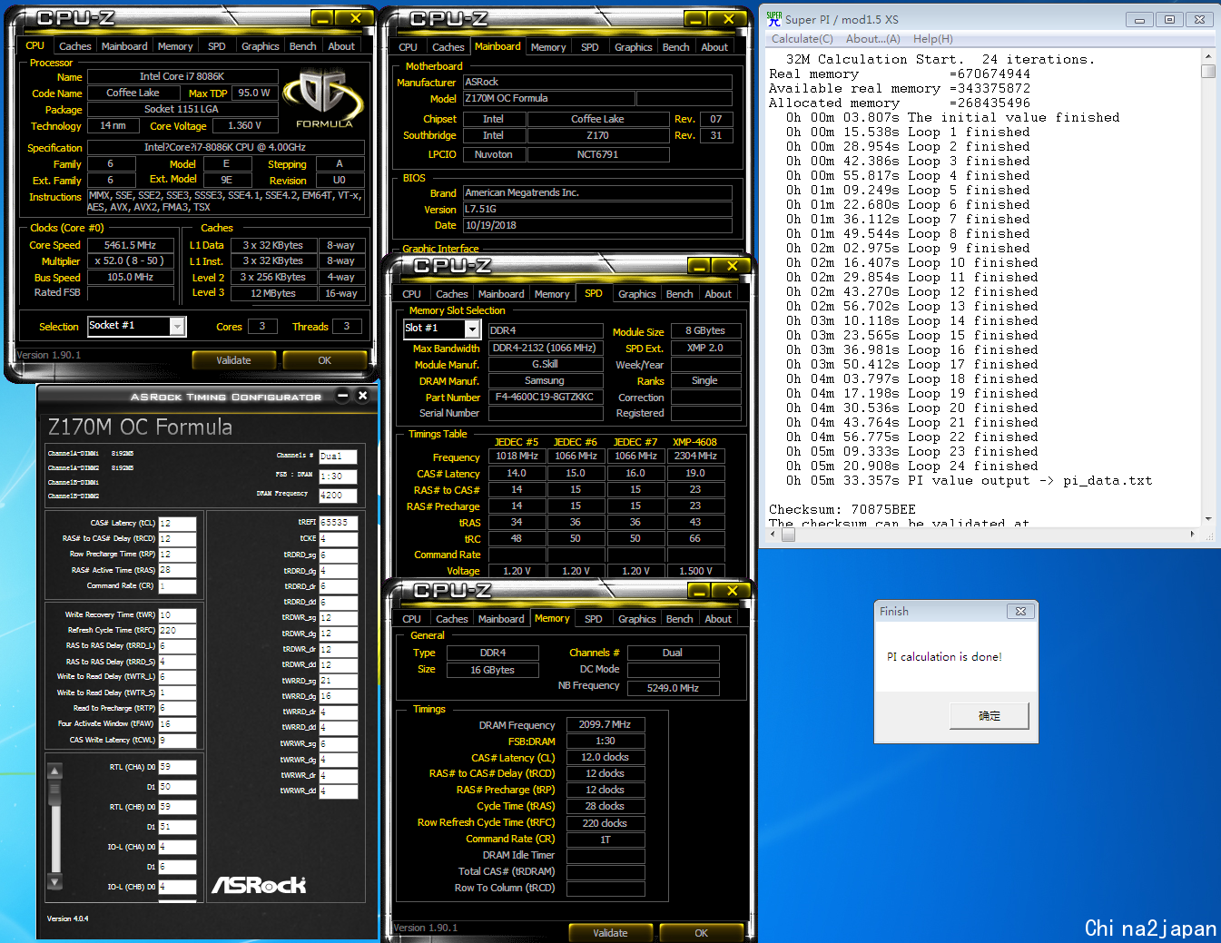
Task: Click the Part Number F4-4600C19-8GTZKKC
Action: pos(546,398)
